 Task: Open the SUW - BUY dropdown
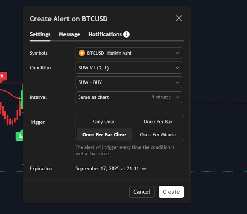(x=129, y=82)
